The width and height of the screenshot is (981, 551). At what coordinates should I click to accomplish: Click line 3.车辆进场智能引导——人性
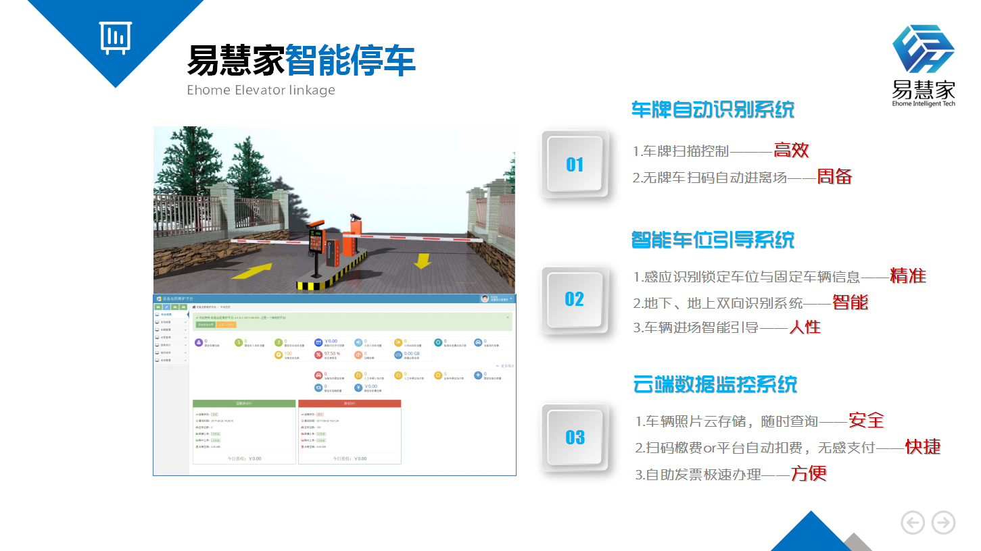tap(727, 327)
